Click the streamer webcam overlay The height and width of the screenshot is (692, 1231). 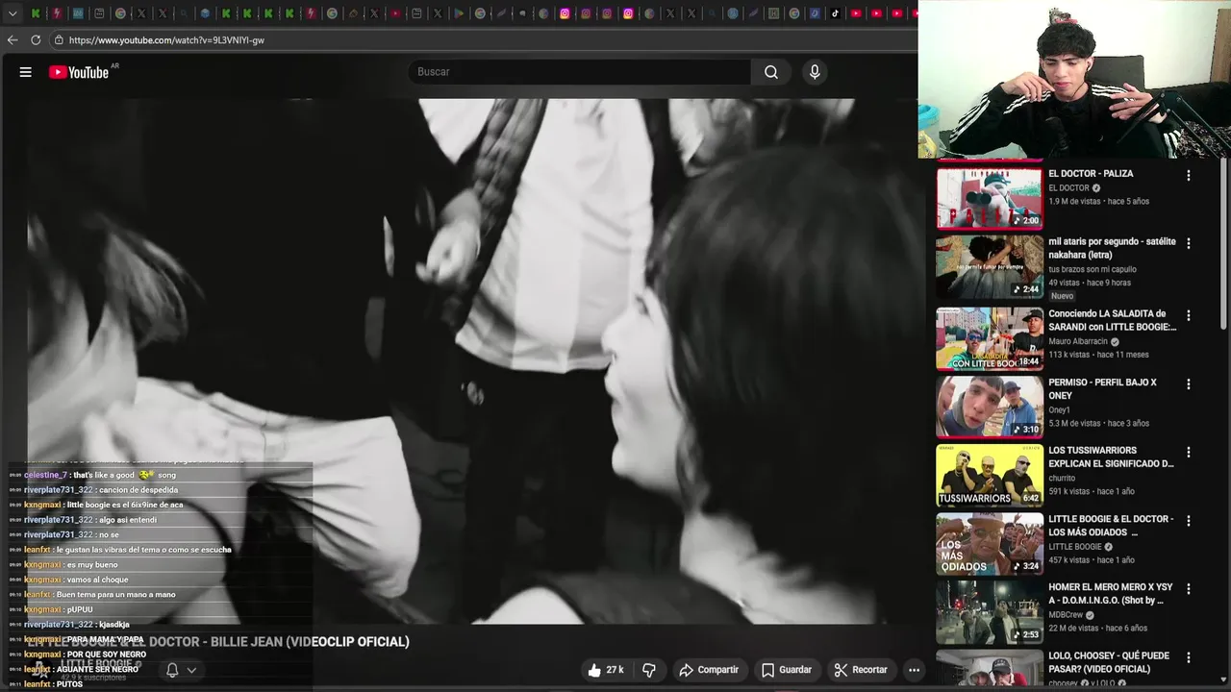click(x=1074, y=79)
